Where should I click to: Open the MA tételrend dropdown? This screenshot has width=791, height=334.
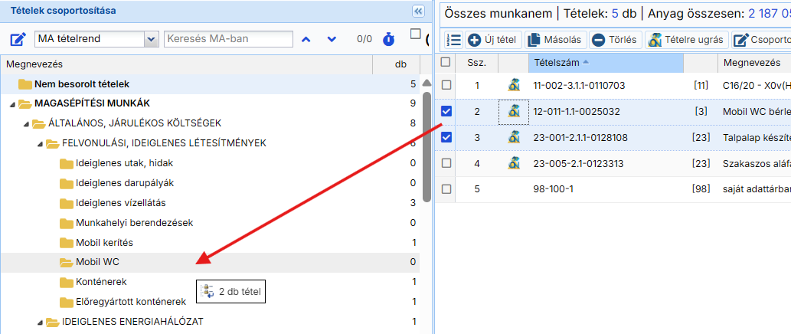(150, 39)
